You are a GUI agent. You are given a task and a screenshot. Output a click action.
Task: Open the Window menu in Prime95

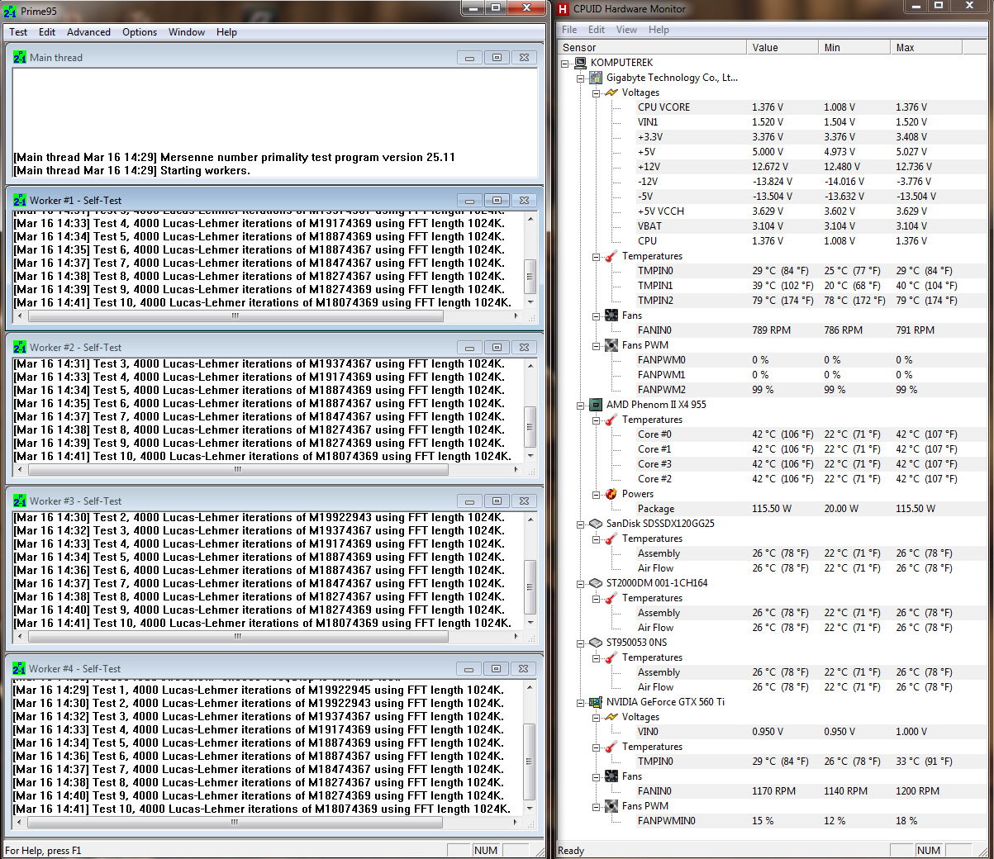point(187,32)
